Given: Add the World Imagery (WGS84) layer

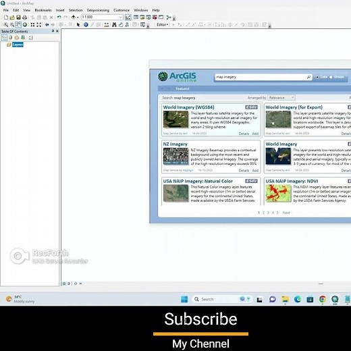Looking at the screenshot, I should (x=255, y=134).
